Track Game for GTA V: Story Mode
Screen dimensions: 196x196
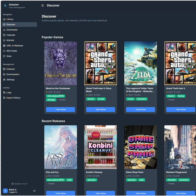click(101, 110)
